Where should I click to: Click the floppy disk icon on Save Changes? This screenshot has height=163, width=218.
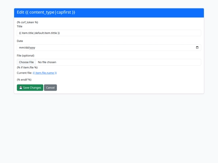point(21,88)
